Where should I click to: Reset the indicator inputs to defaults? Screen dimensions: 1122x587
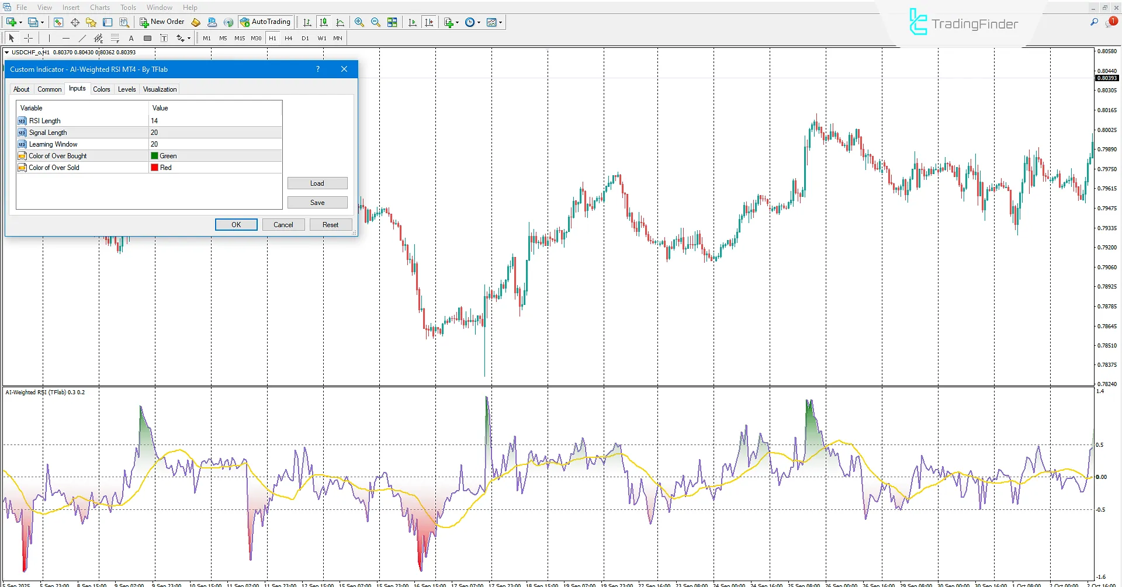331,224
